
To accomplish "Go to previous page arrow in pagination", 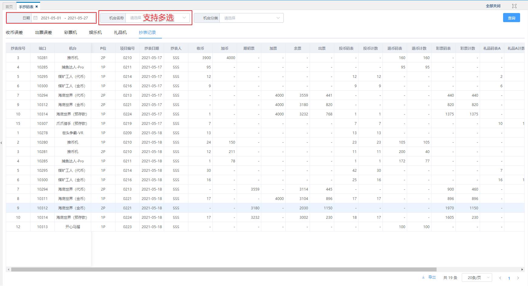I will click(x=500, y=278).
